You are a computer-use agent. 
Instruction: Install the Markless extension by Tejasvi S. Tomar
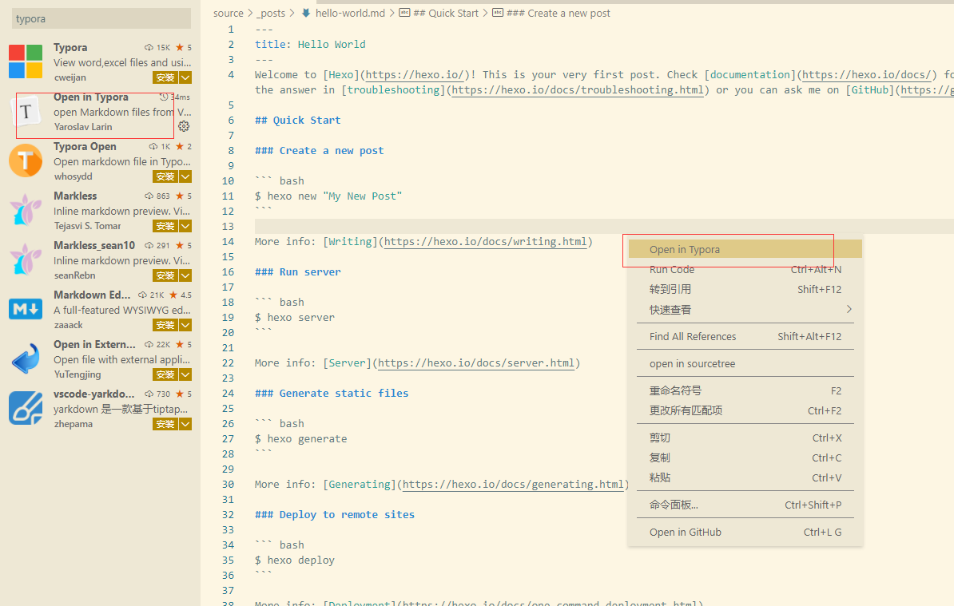165,226
